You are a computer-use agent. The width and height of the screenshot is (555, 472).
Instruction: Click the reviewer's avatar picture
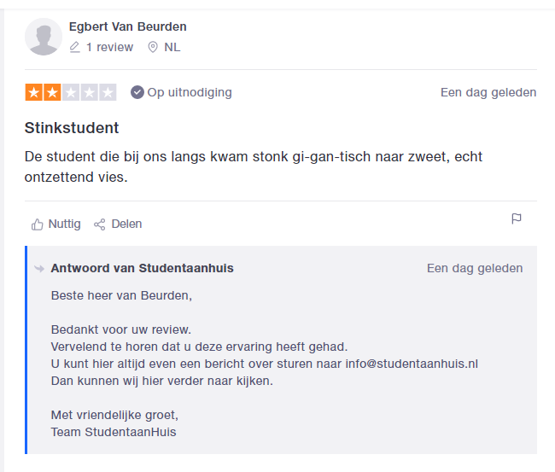44,37
